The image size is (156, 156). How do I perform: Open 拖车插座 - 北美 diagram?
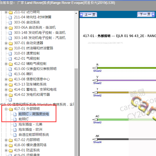click(31, 124)
